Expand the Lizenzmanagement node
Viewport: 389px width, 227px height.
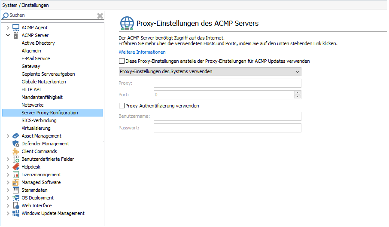(8, 175)
